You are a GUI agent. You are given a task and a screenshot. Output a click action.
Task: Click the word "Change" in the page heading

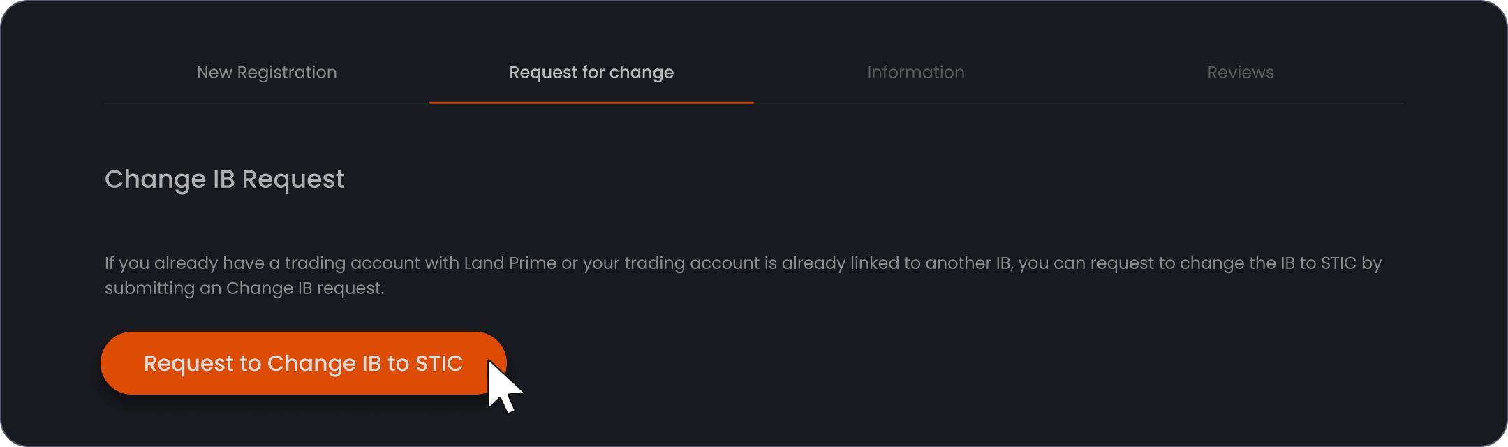(x=155, y=179)
